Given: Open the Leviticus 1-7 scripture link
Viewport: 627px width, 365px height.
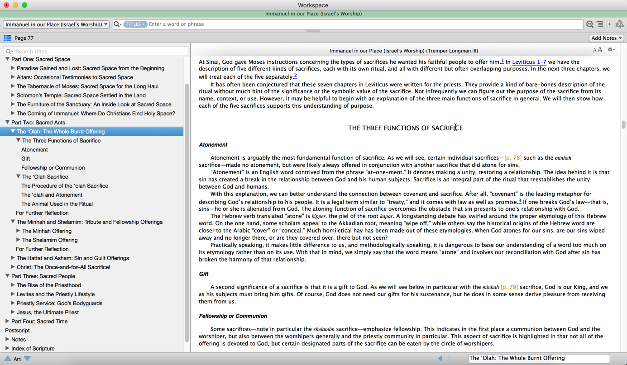Looking at the screenshot, I should coord(529,62).
